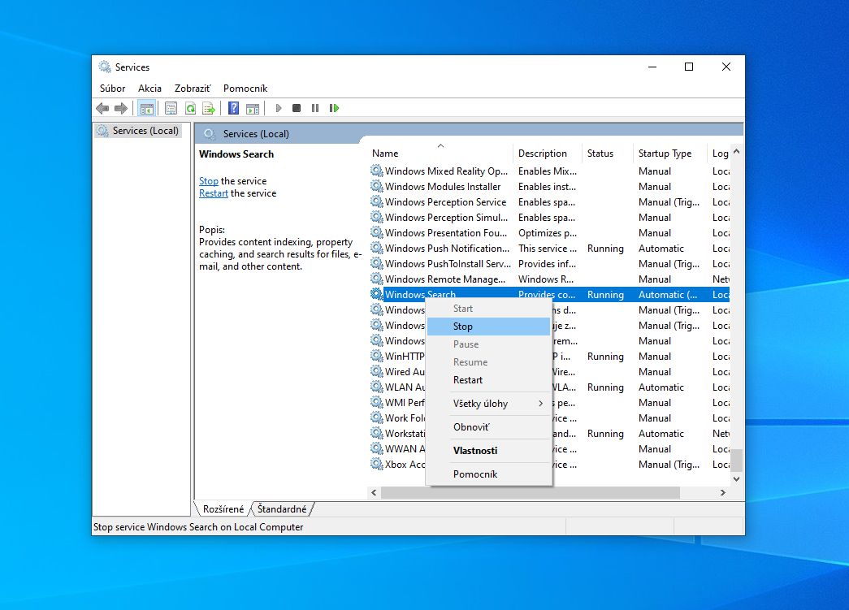Screen dimensions: 849x610
Task: Open the Súbor menu
Action: pyautogui.click(x=112, y=89)
